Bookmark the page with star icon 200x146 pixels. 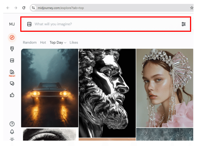pos(191,8)
